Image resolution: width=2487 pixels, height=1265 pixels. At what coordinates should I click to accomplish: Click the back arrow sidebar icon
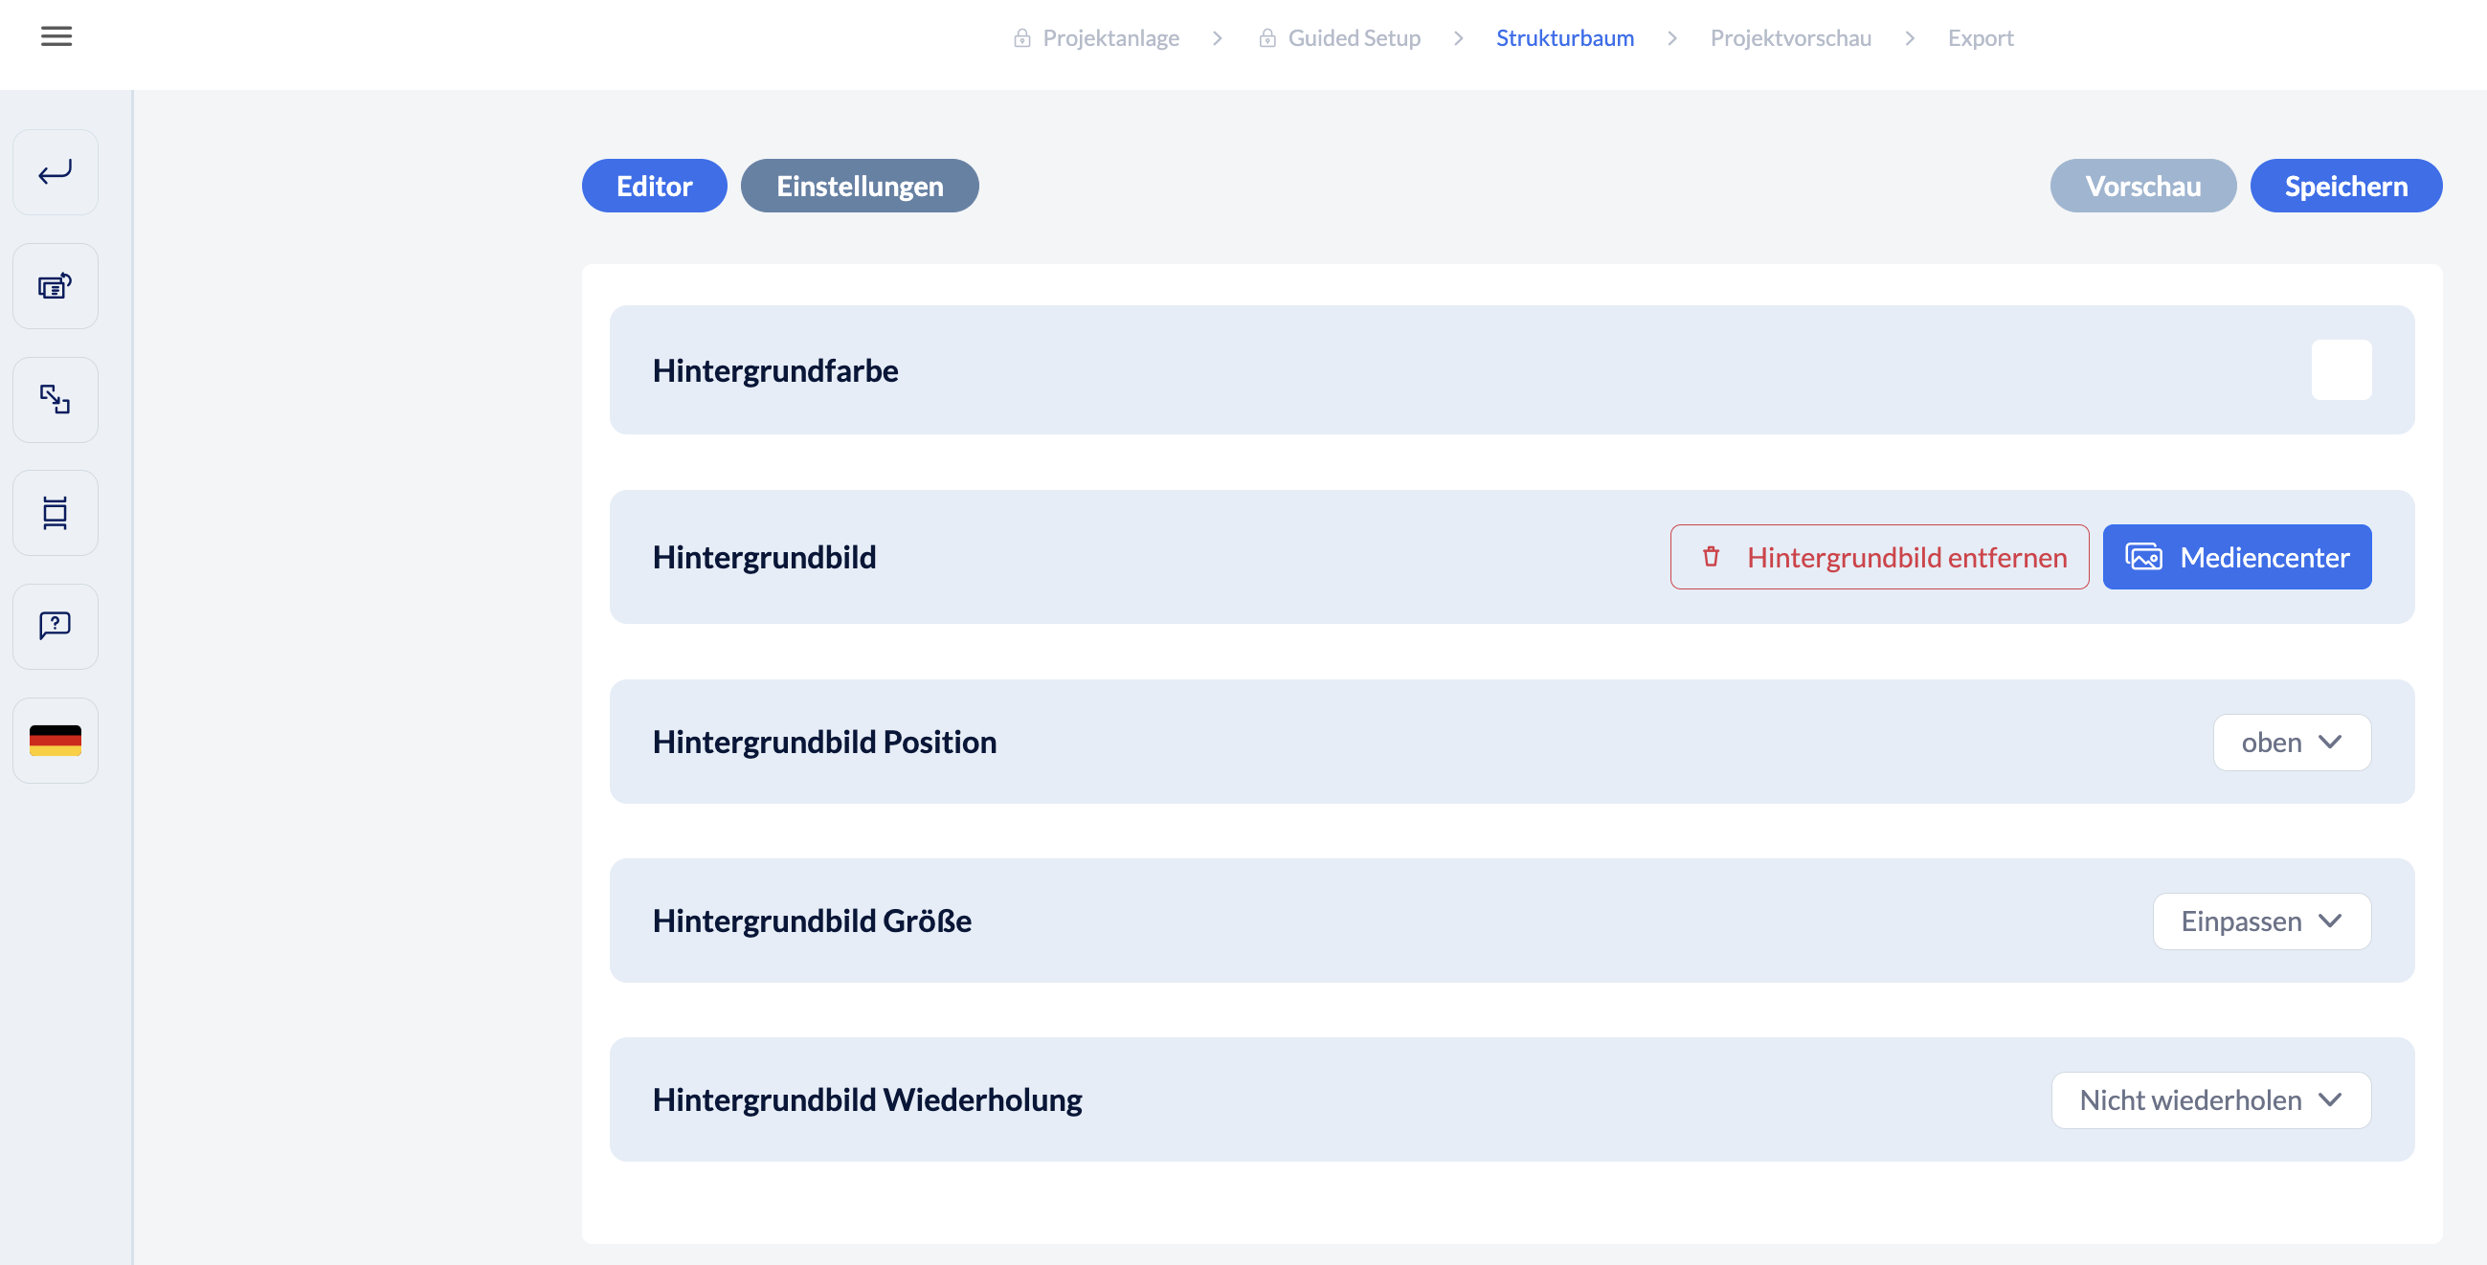click(x=55, y=173)
